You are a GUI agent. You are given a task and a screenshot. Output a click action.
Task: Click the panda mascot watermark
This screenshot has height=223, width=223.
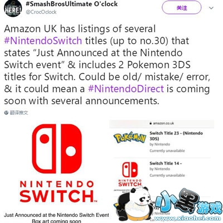(x=135, y=205)
